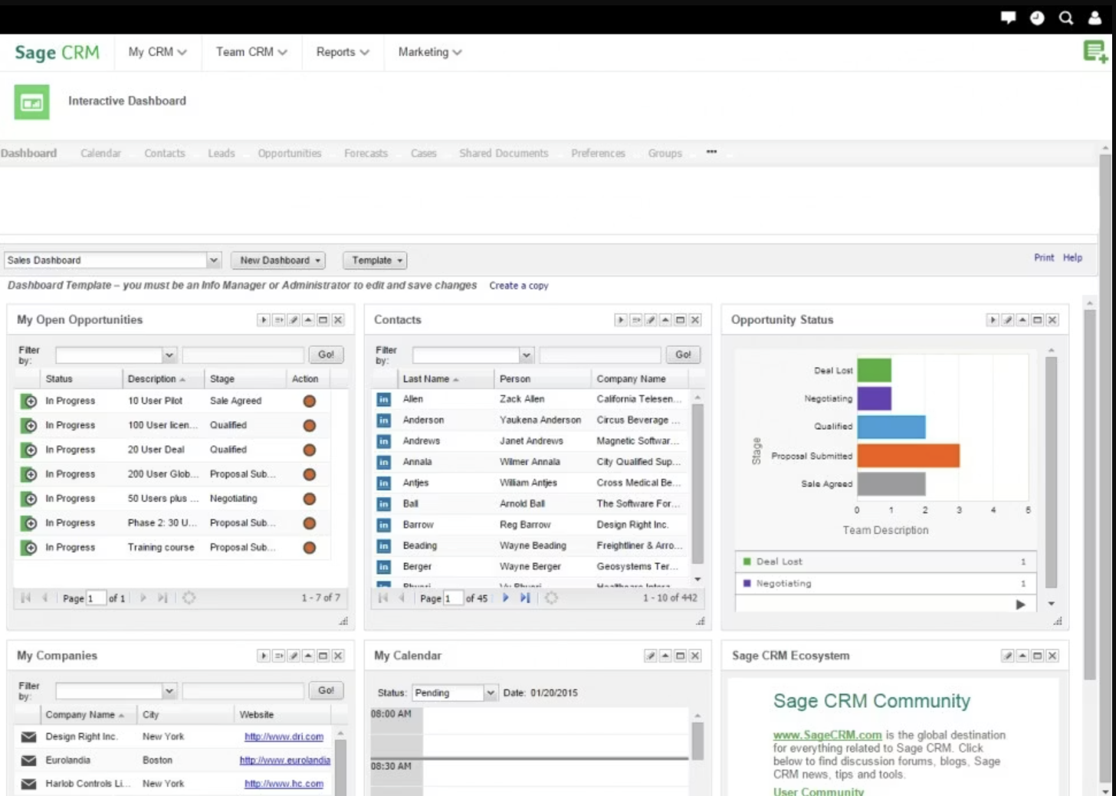This screenshot has width=1116, height=796.
Task: Click the Interactive Dashboard green icon
Action: (x=31, y=102)
